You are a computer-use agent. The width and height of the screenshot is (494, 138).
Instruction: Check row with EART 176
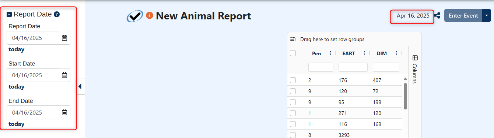293,80
